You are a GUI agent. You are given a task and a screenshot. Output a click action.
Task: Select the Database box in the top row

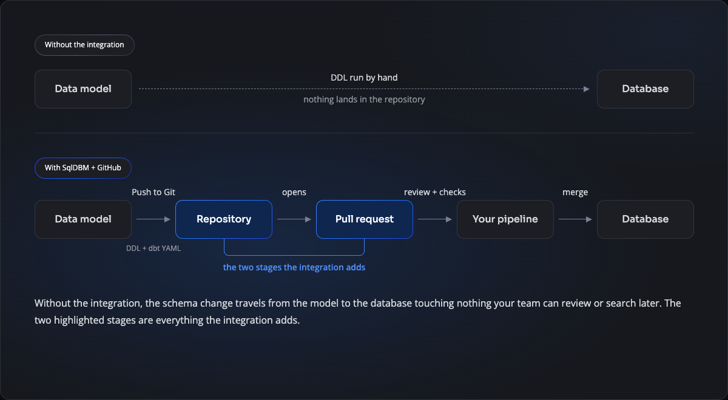645,89
